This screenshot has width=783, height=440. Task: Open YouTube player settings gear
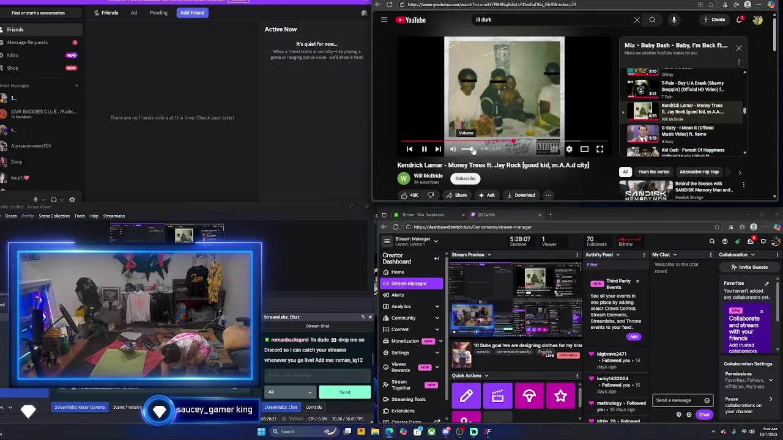[x=569, y=149]
